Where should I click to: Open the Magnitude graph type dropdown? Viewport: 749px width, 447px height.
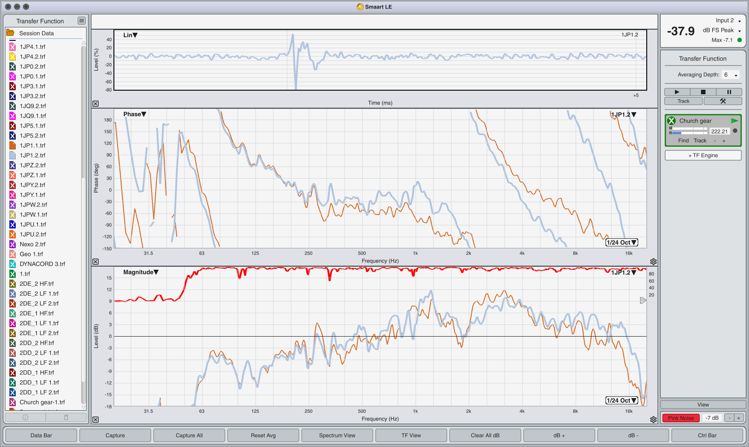[x=141, y=272]
